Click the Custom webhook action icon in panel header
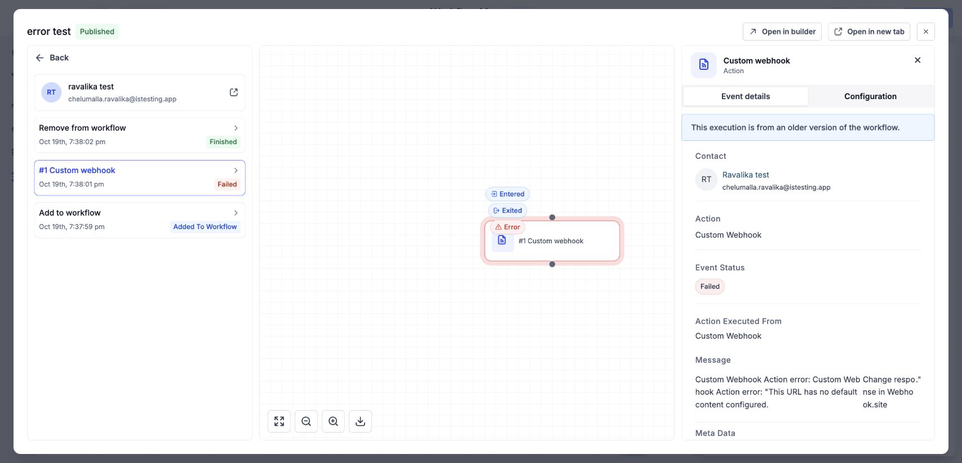Screen dimensions: 962x463 pyautogui.click(x=703, y=65)
